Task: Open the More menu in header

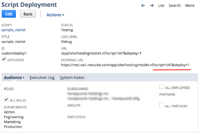Action: 190,5
